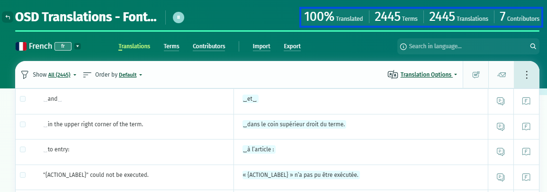The height and width of the screenshot is (192, 547).
Task: Tick checkbox for "_to entry:" term
Action: (23, 149)
